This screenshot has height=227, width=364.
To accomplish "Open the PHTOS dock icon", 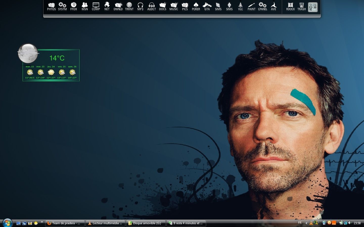I will [51, 6].
